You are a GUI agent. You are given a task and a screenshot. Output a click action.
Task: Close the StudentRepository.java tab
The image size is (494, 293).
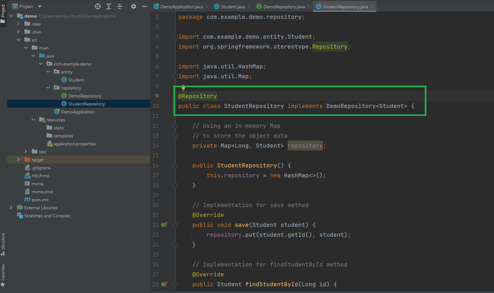click(372, 7)
